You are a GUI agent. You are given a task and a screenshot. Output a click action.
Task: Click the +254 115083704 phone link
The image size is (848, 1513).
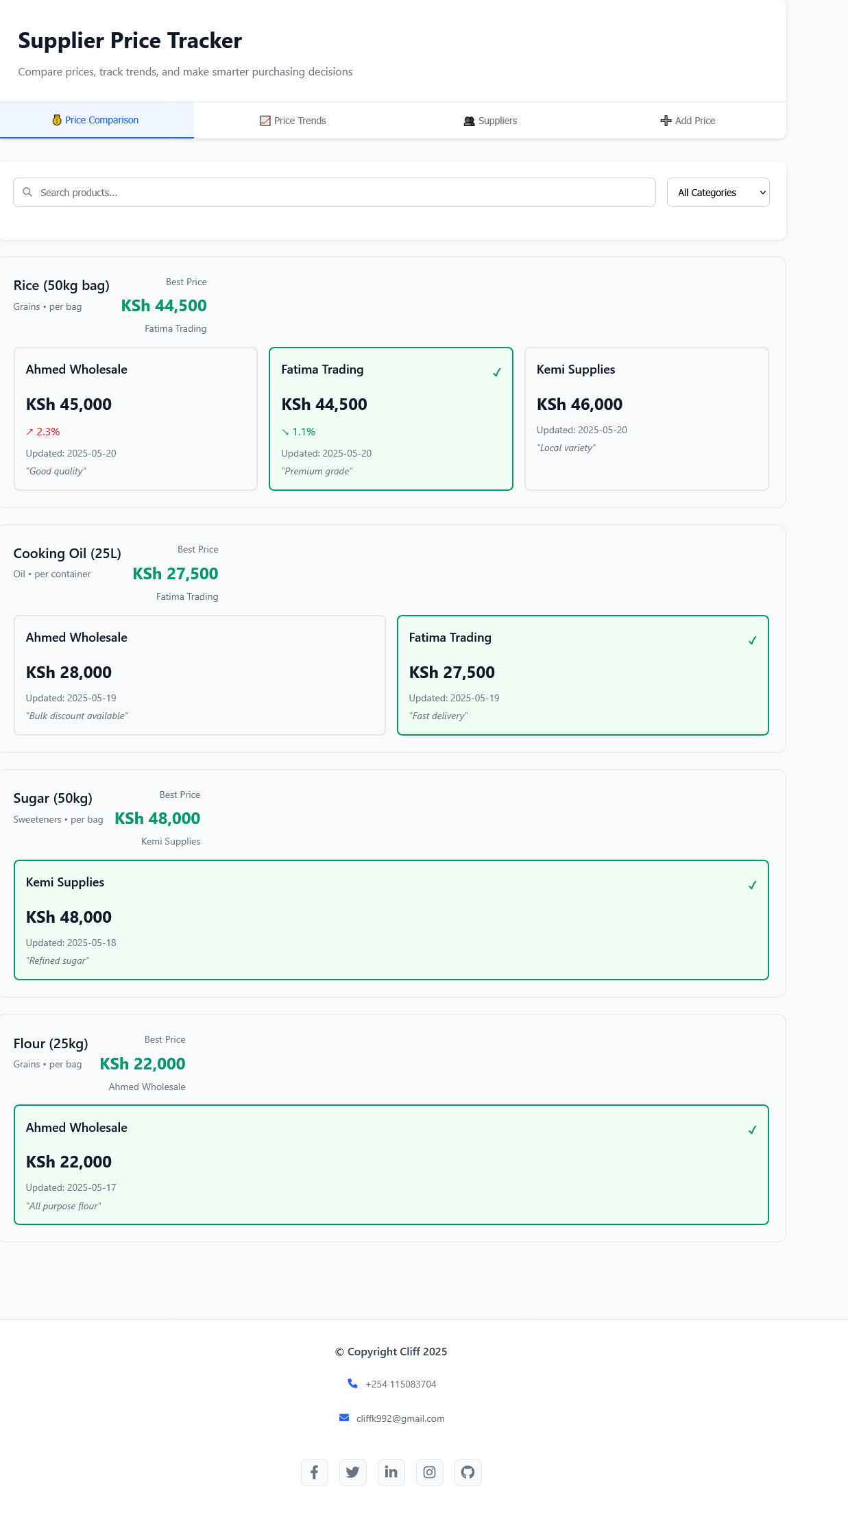(401, 1384)
